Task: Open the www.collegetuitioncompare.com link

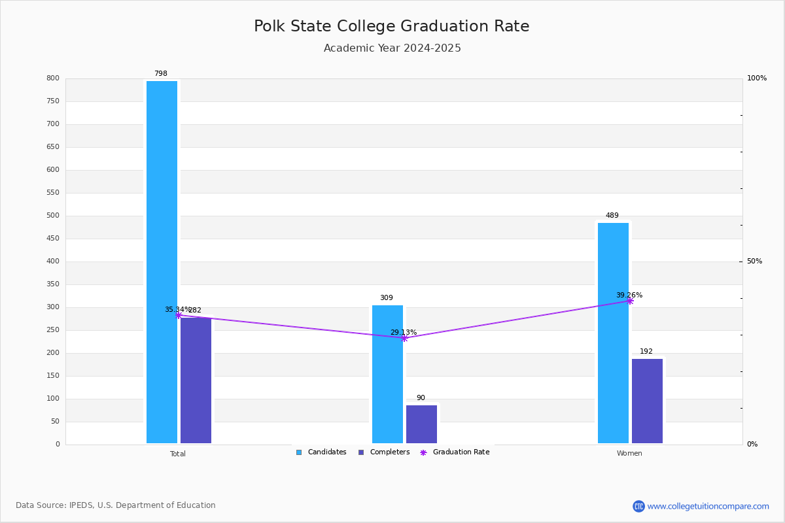Action: pos(708,506)
